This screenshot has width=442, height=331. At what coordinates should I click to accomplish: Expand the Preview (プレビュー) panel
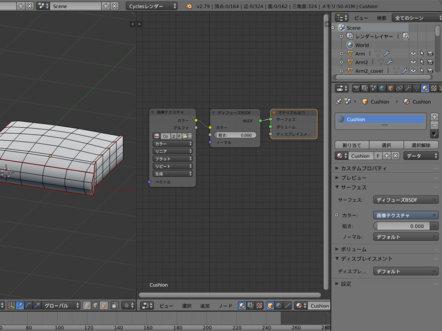[354, 177]
